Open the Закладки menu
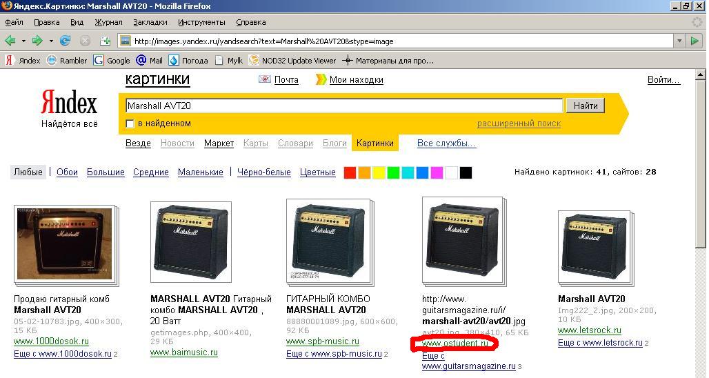 point(150,22)
